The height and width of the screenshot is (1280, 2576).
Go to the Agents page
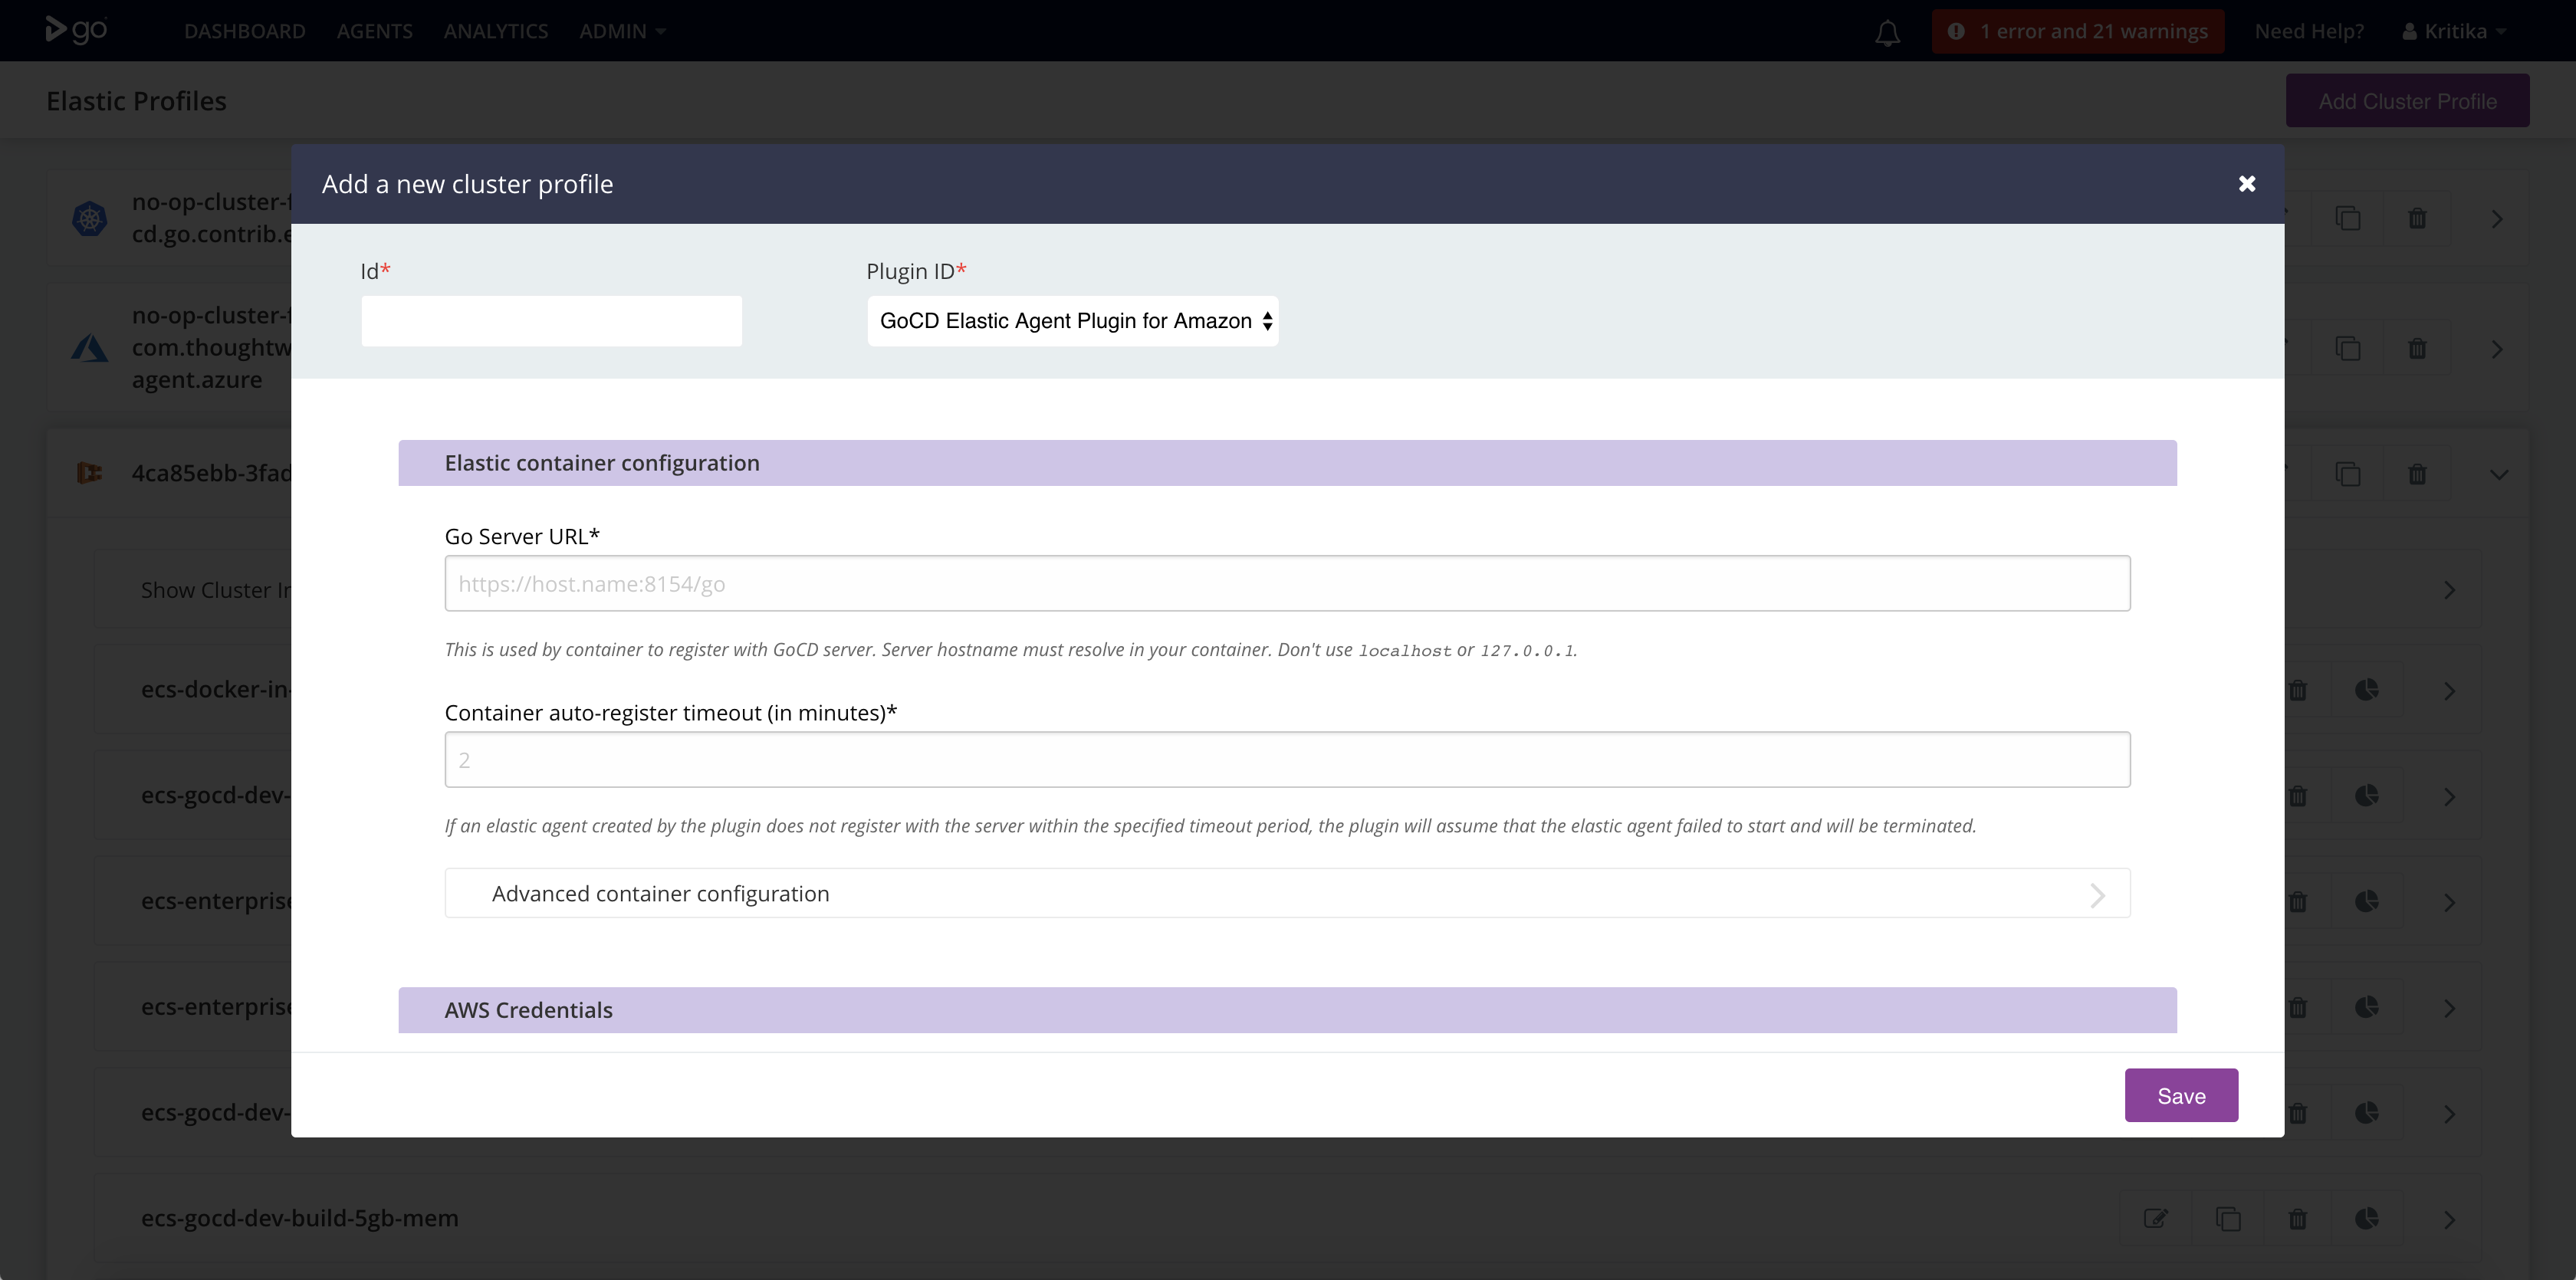[374, 31]
